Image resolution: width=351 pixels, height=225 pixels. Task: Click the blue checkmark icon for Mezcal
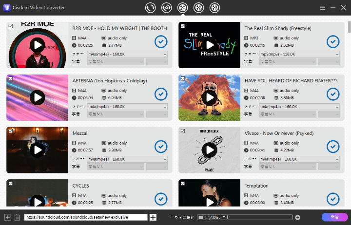(x=161, y=147)
